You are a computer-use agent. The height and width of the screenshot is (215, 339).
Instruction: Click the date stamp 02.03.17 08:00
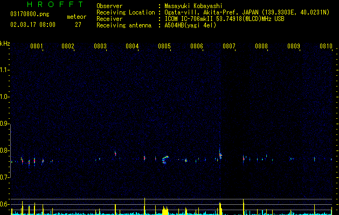[33, 25]
